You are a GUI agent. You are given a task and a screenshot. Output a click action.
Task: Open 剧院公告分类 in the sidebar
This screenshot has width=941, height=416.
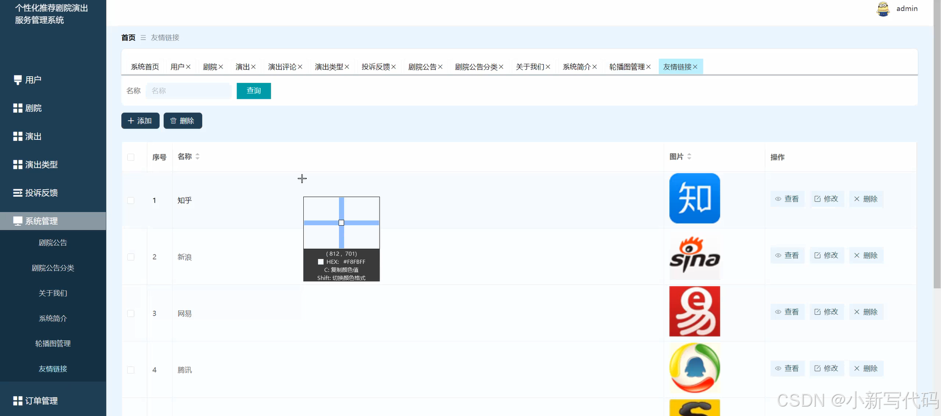tap(53, 268)
